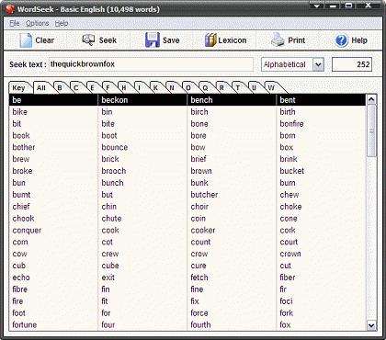Select the C letter tab
Viewport: 386px width, 340px height.
(76, 88)
